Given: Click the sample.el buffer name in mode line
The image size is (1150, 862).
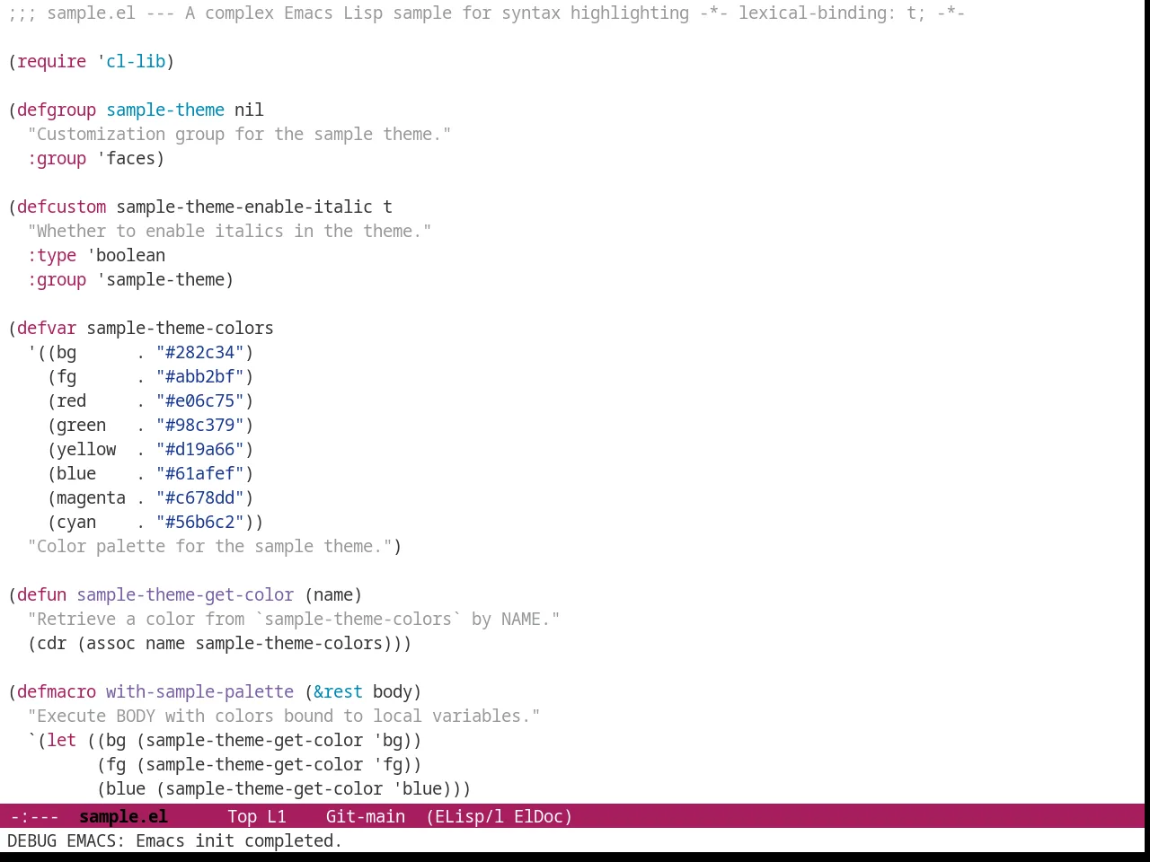Looking at the screenshot, I should pyautogui.click(x=123, y=816).
